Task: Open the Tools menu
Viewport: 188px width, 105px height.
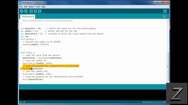Action: (x=38, y=7)
